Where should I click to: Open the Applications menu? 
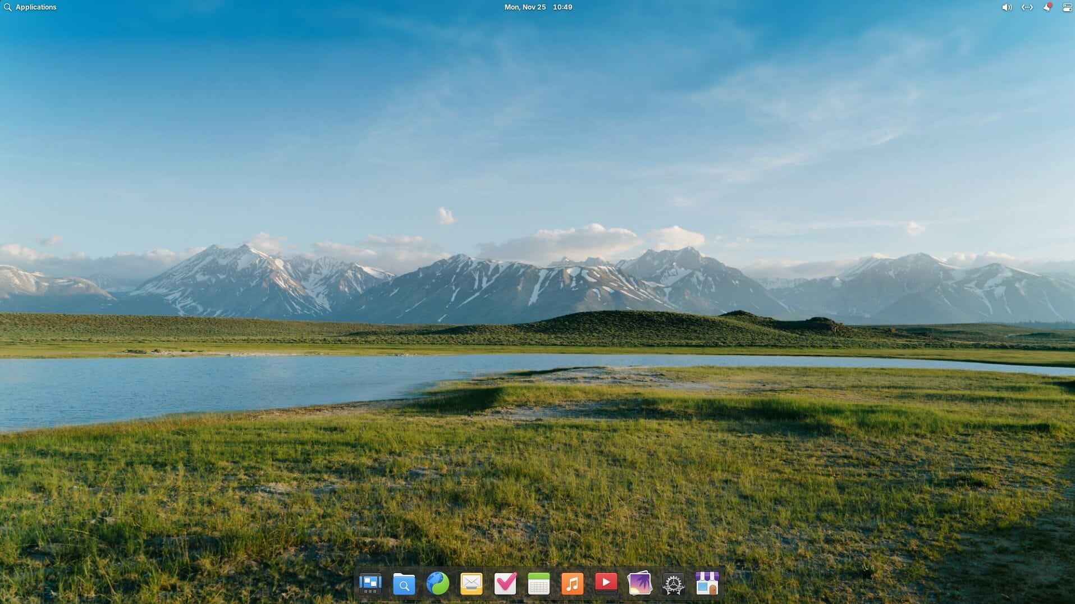pyautogui.click(x=31, y=7)
